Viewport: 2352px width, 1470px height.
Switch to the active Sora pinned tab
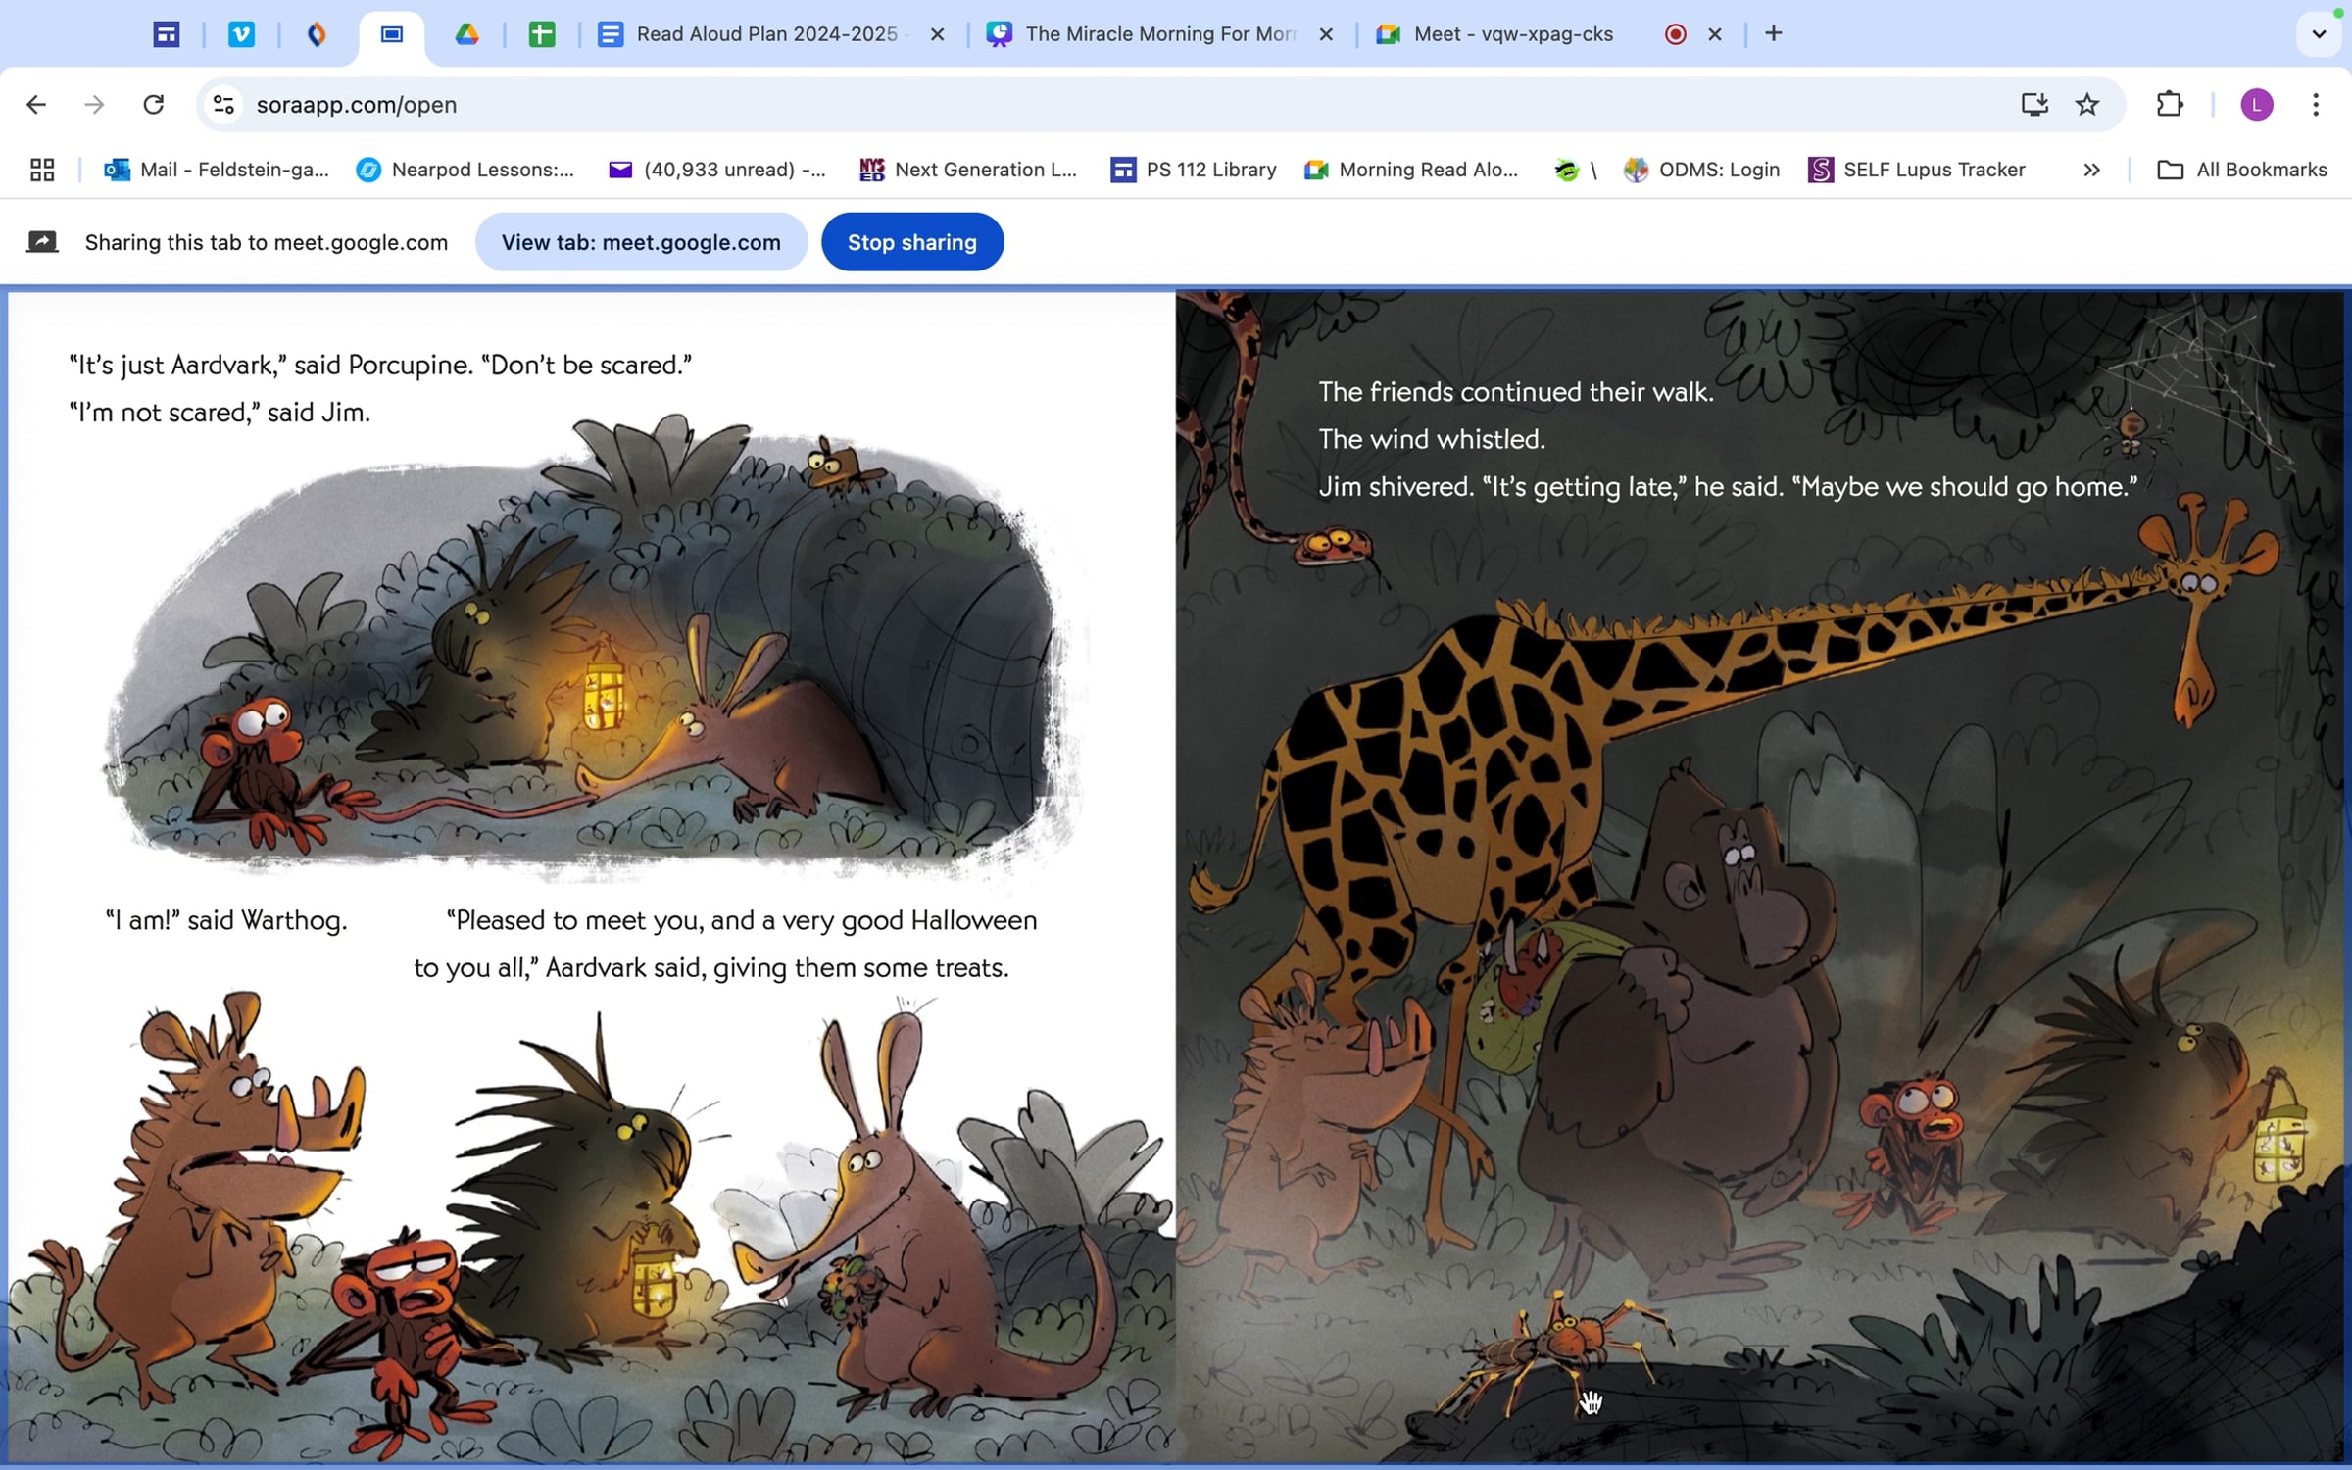(392, 34)
